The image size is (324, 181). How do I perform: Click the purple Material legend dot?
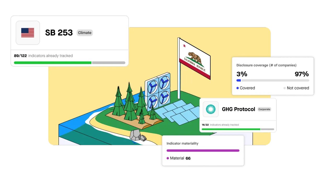pos(168,158)
